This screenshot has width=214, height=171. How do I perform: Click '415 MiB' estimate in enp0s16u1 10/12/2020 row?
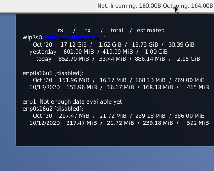click(x=198, y=88)
